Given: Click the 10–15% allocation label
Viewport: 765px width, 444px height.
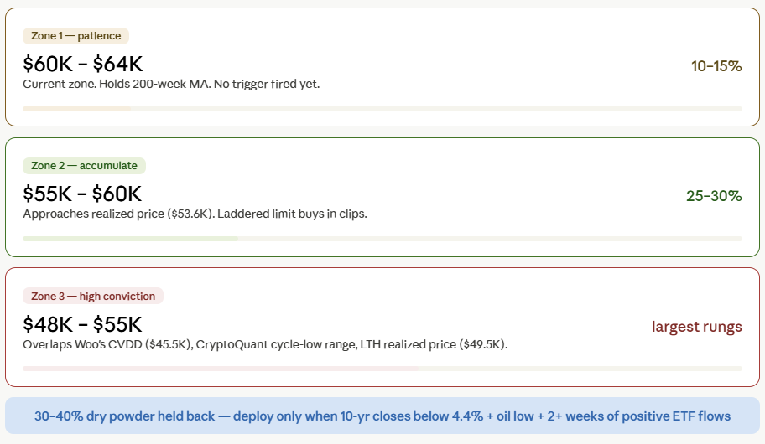Looking at the screenshot, I should tap(716, 66).
